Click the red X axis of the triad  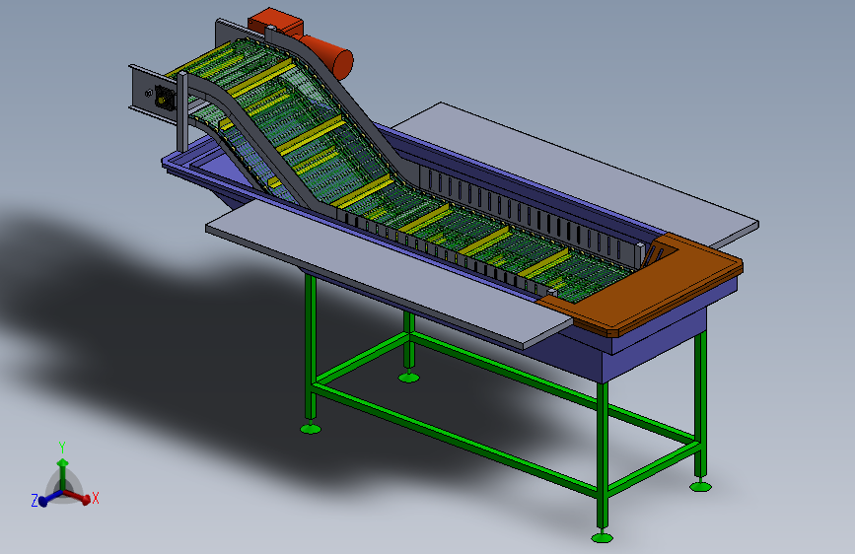tap(80, 497)
